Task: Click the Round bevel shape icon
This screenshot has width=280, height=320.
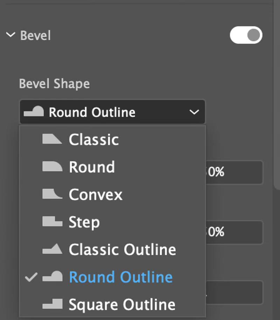Action: [52, 167]
